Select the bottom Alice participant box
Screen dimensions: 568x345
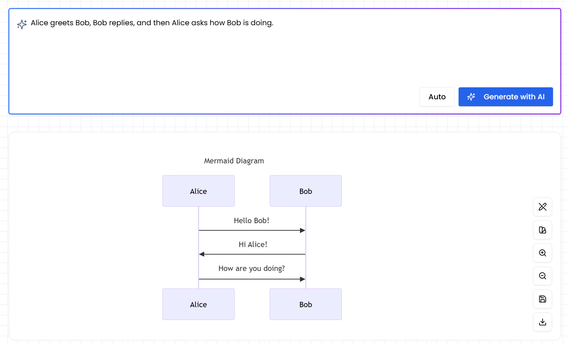tap(198, 304)
